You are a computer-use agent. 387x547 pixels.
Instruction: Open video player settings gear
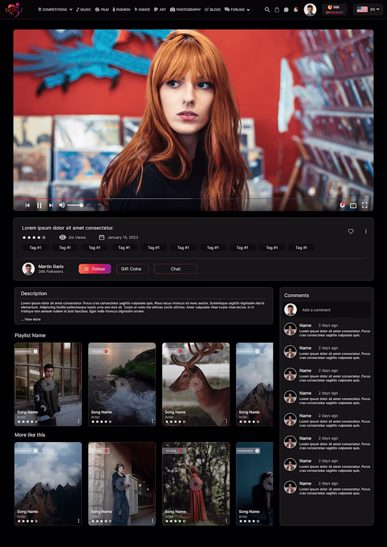click(342, 205)
